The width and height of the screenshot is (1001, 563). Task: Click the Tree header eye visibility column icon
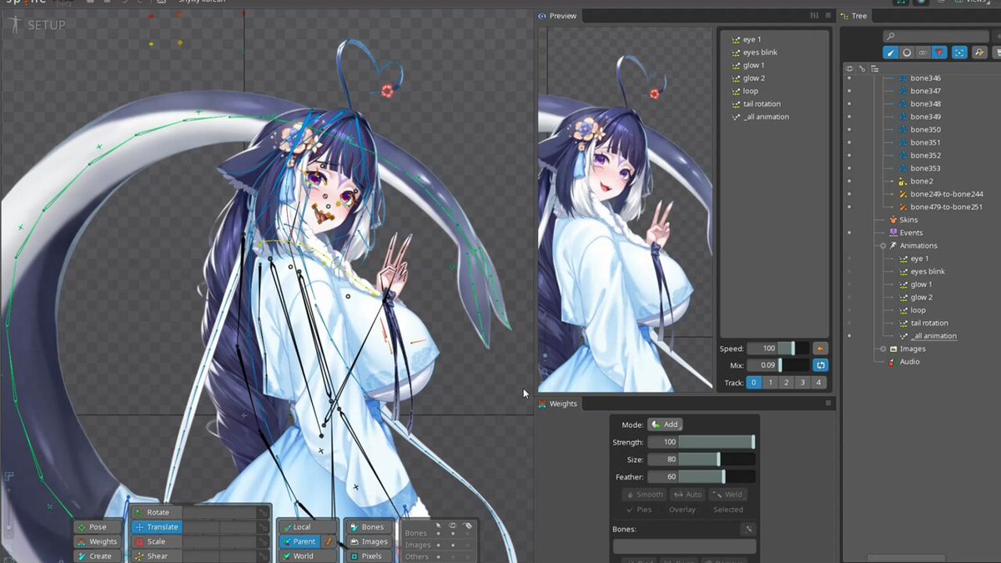click(849, 68)
